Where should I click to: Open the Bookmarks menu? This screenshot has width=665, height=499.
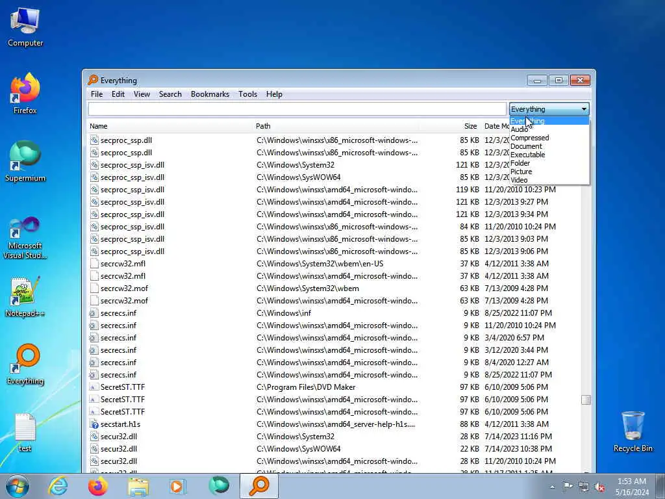click(210, 94)
